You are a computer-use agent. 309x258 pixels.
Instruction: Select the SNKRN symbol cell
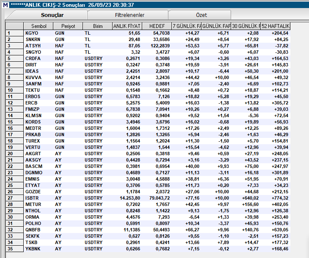coord(39,39)
